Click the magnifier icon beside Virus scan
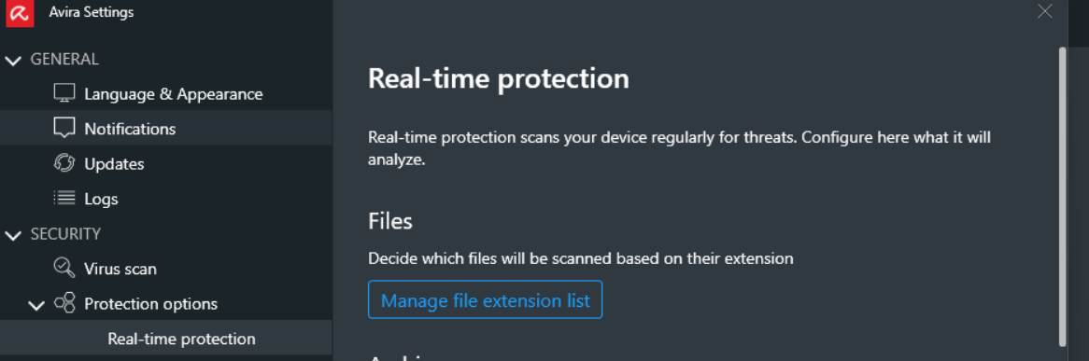This screenshot has height=361, width=1089. coord(64,268)
